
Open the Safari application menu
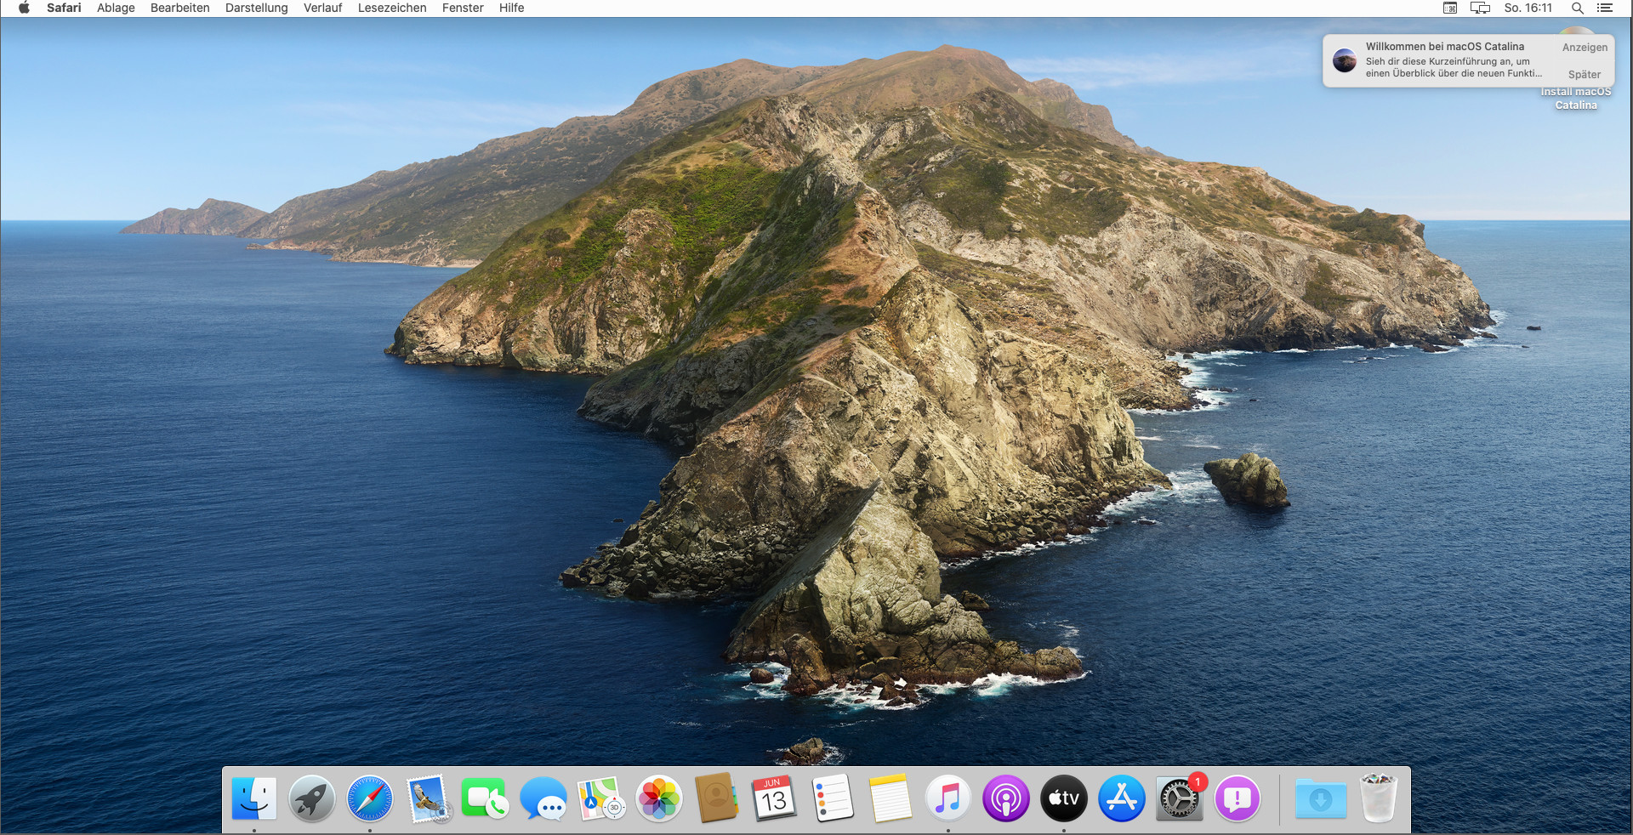click(64, 8)
